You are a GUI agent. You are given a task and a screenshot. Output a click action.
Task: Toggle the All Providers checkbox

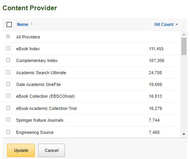coord(8,37)
